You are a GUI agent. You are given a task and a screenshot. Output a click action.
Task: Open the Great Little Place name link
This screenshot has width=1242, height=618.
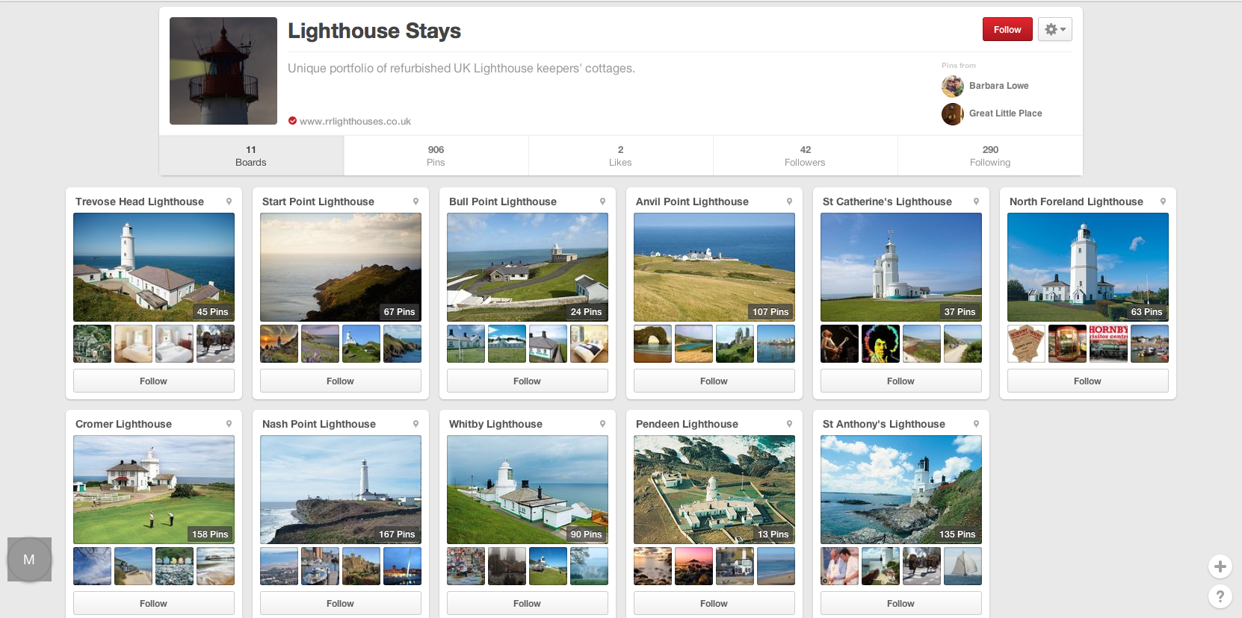pos(1005,113)
